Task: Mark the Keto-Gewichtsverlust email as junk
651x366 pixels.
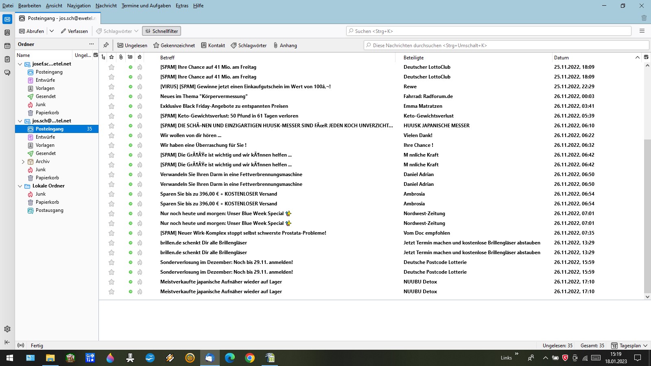Action: tap(140, 116)
